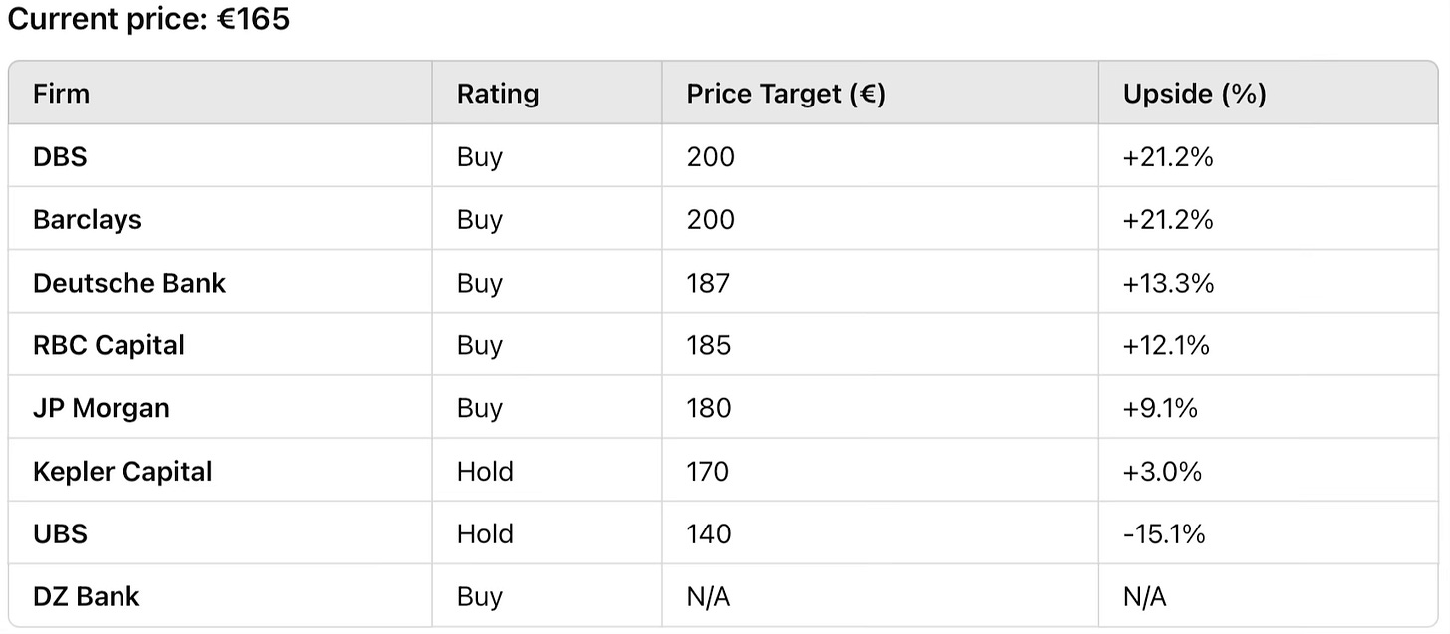Click the Kepler Capital row label
The width and height of the screenshot is (1450, 634).
[x=122, y=471]
